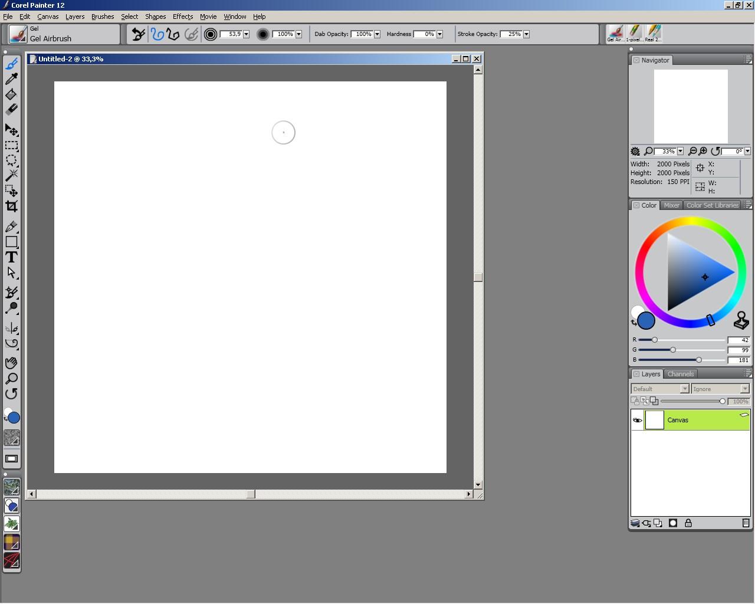Toggle Freehand Strokes mode
Screen dimensions: 755x604
pos(157,34)
